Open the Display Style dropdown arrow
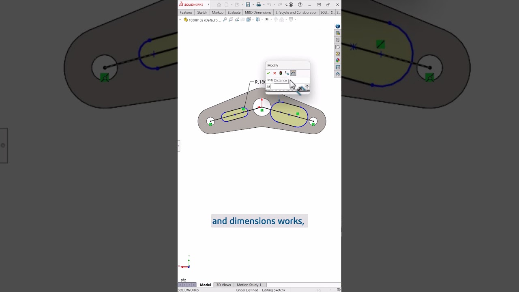Viewport: 519px width, 292px height. click(x=262, y=19)
